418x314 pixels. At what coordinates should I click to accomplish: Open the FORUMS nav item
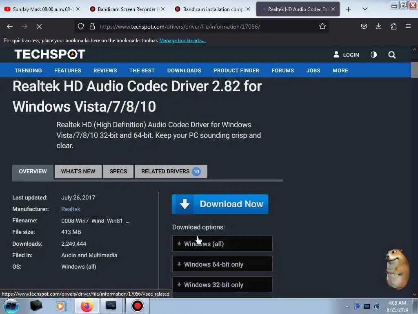(282, 70)
